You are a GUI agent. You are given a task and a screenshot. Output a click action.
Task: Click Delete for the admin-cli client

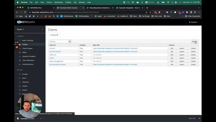pos(193,55)
